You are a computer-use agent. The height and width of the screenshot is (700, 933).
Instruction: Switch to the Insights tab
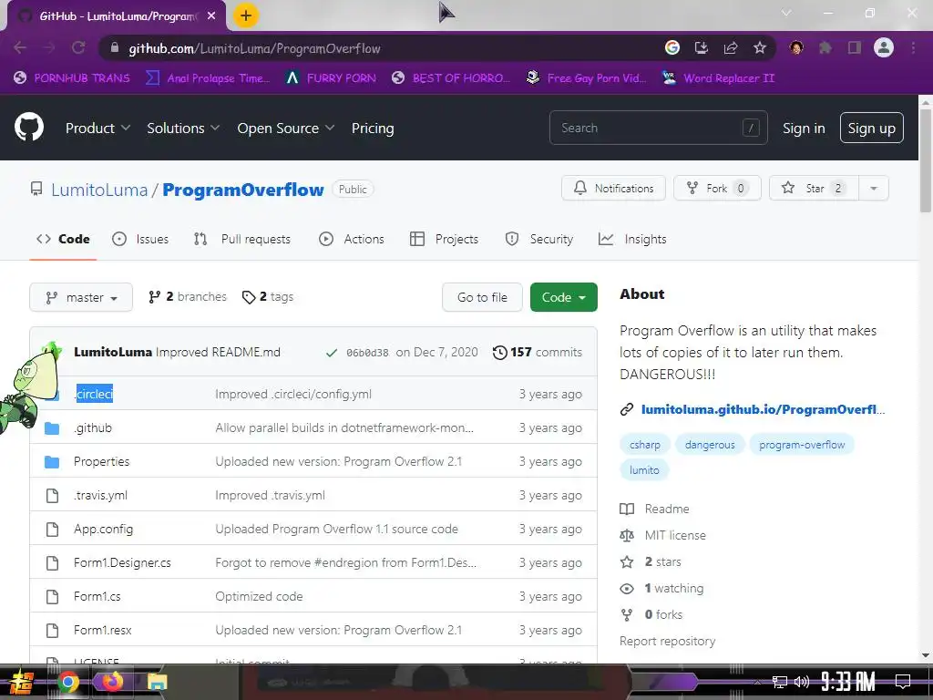click(x=632, y=240)
